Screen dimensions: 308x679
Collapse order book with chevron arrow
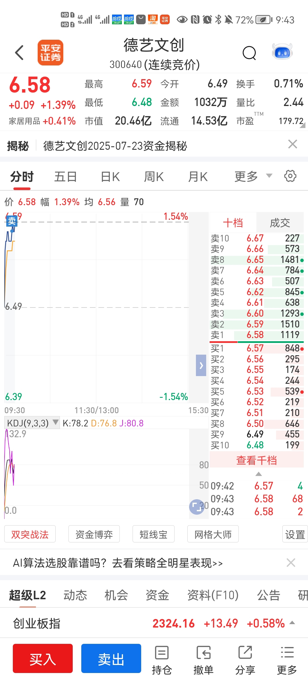(x=201, y=365)
